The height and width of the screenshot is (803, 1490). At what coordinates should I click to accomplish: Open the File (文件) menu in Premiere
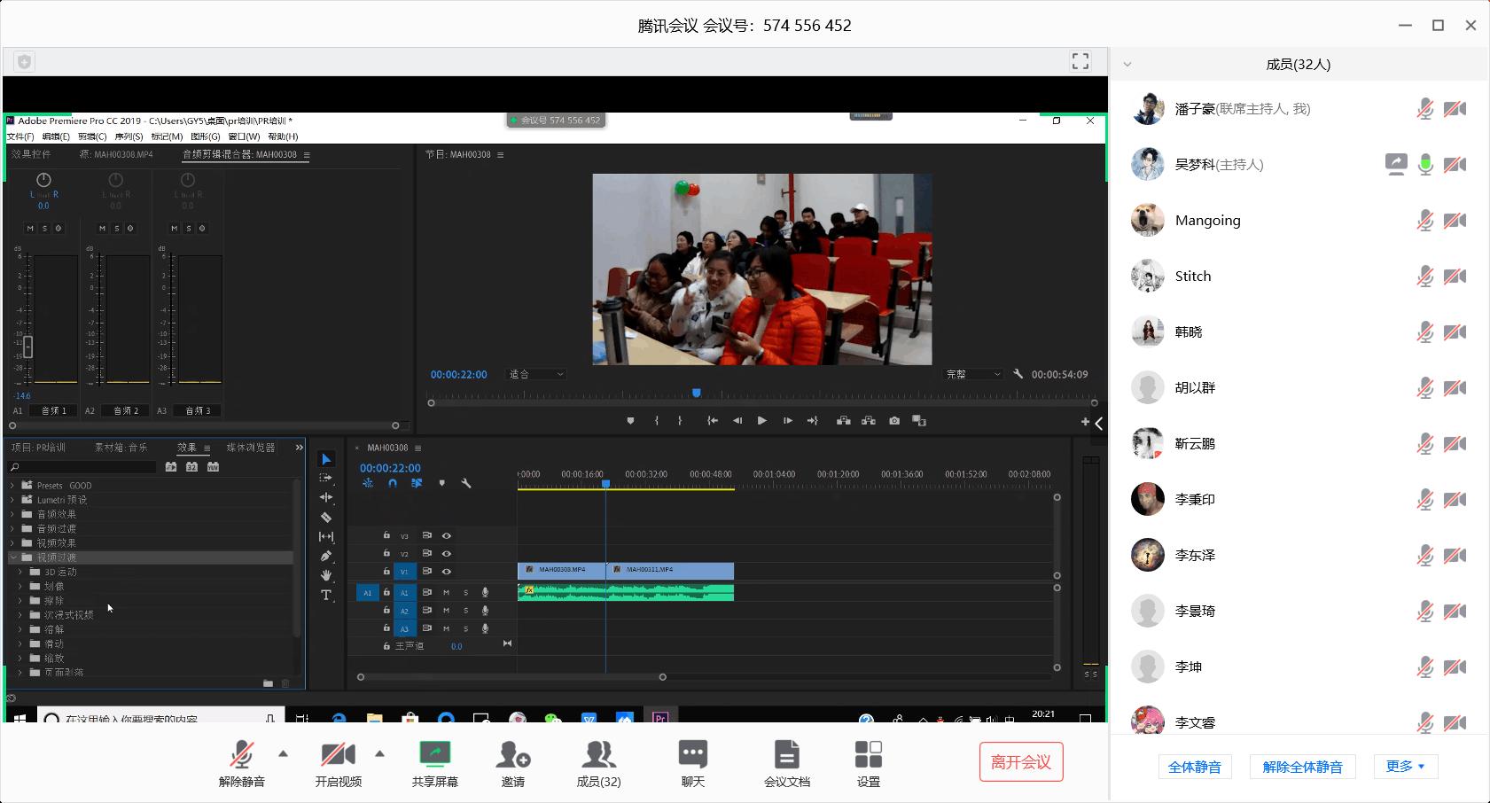[x=20, y=136]
